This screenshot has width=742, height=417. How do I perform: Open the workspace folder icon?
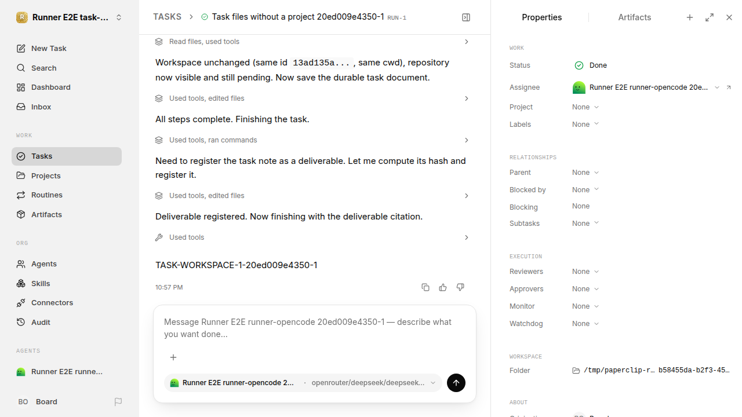tap(576, 371)
